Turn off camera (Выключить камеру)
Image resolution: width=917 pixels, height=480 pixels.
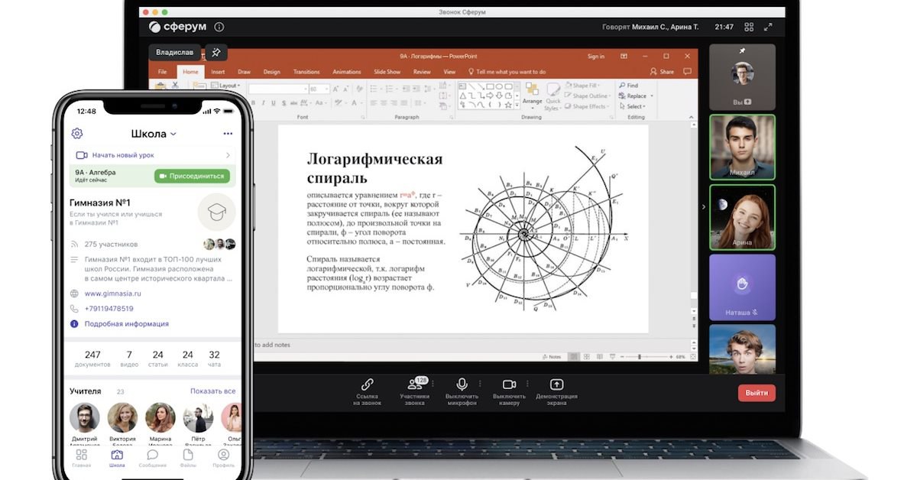click(509, 391)
